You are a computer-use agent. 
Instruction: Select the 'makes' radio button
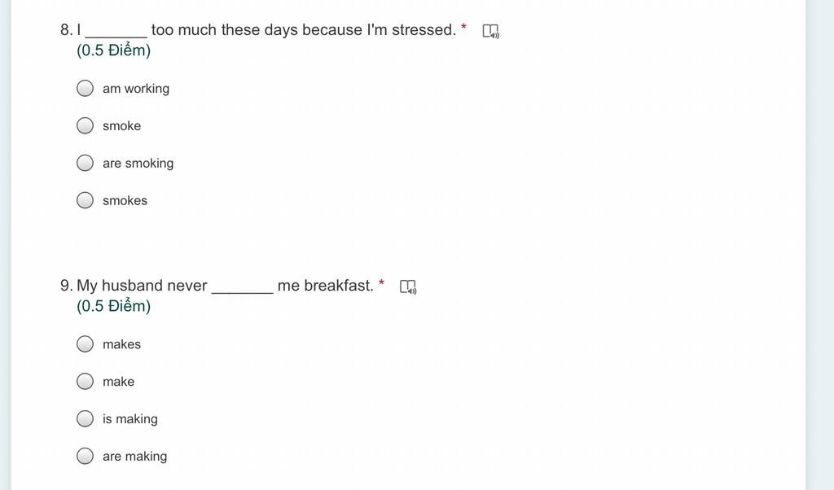point(85,343)
